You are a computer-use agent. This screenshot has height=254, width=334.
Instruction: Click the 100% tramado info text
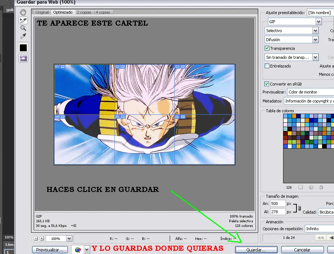click(x=241, y=216)
